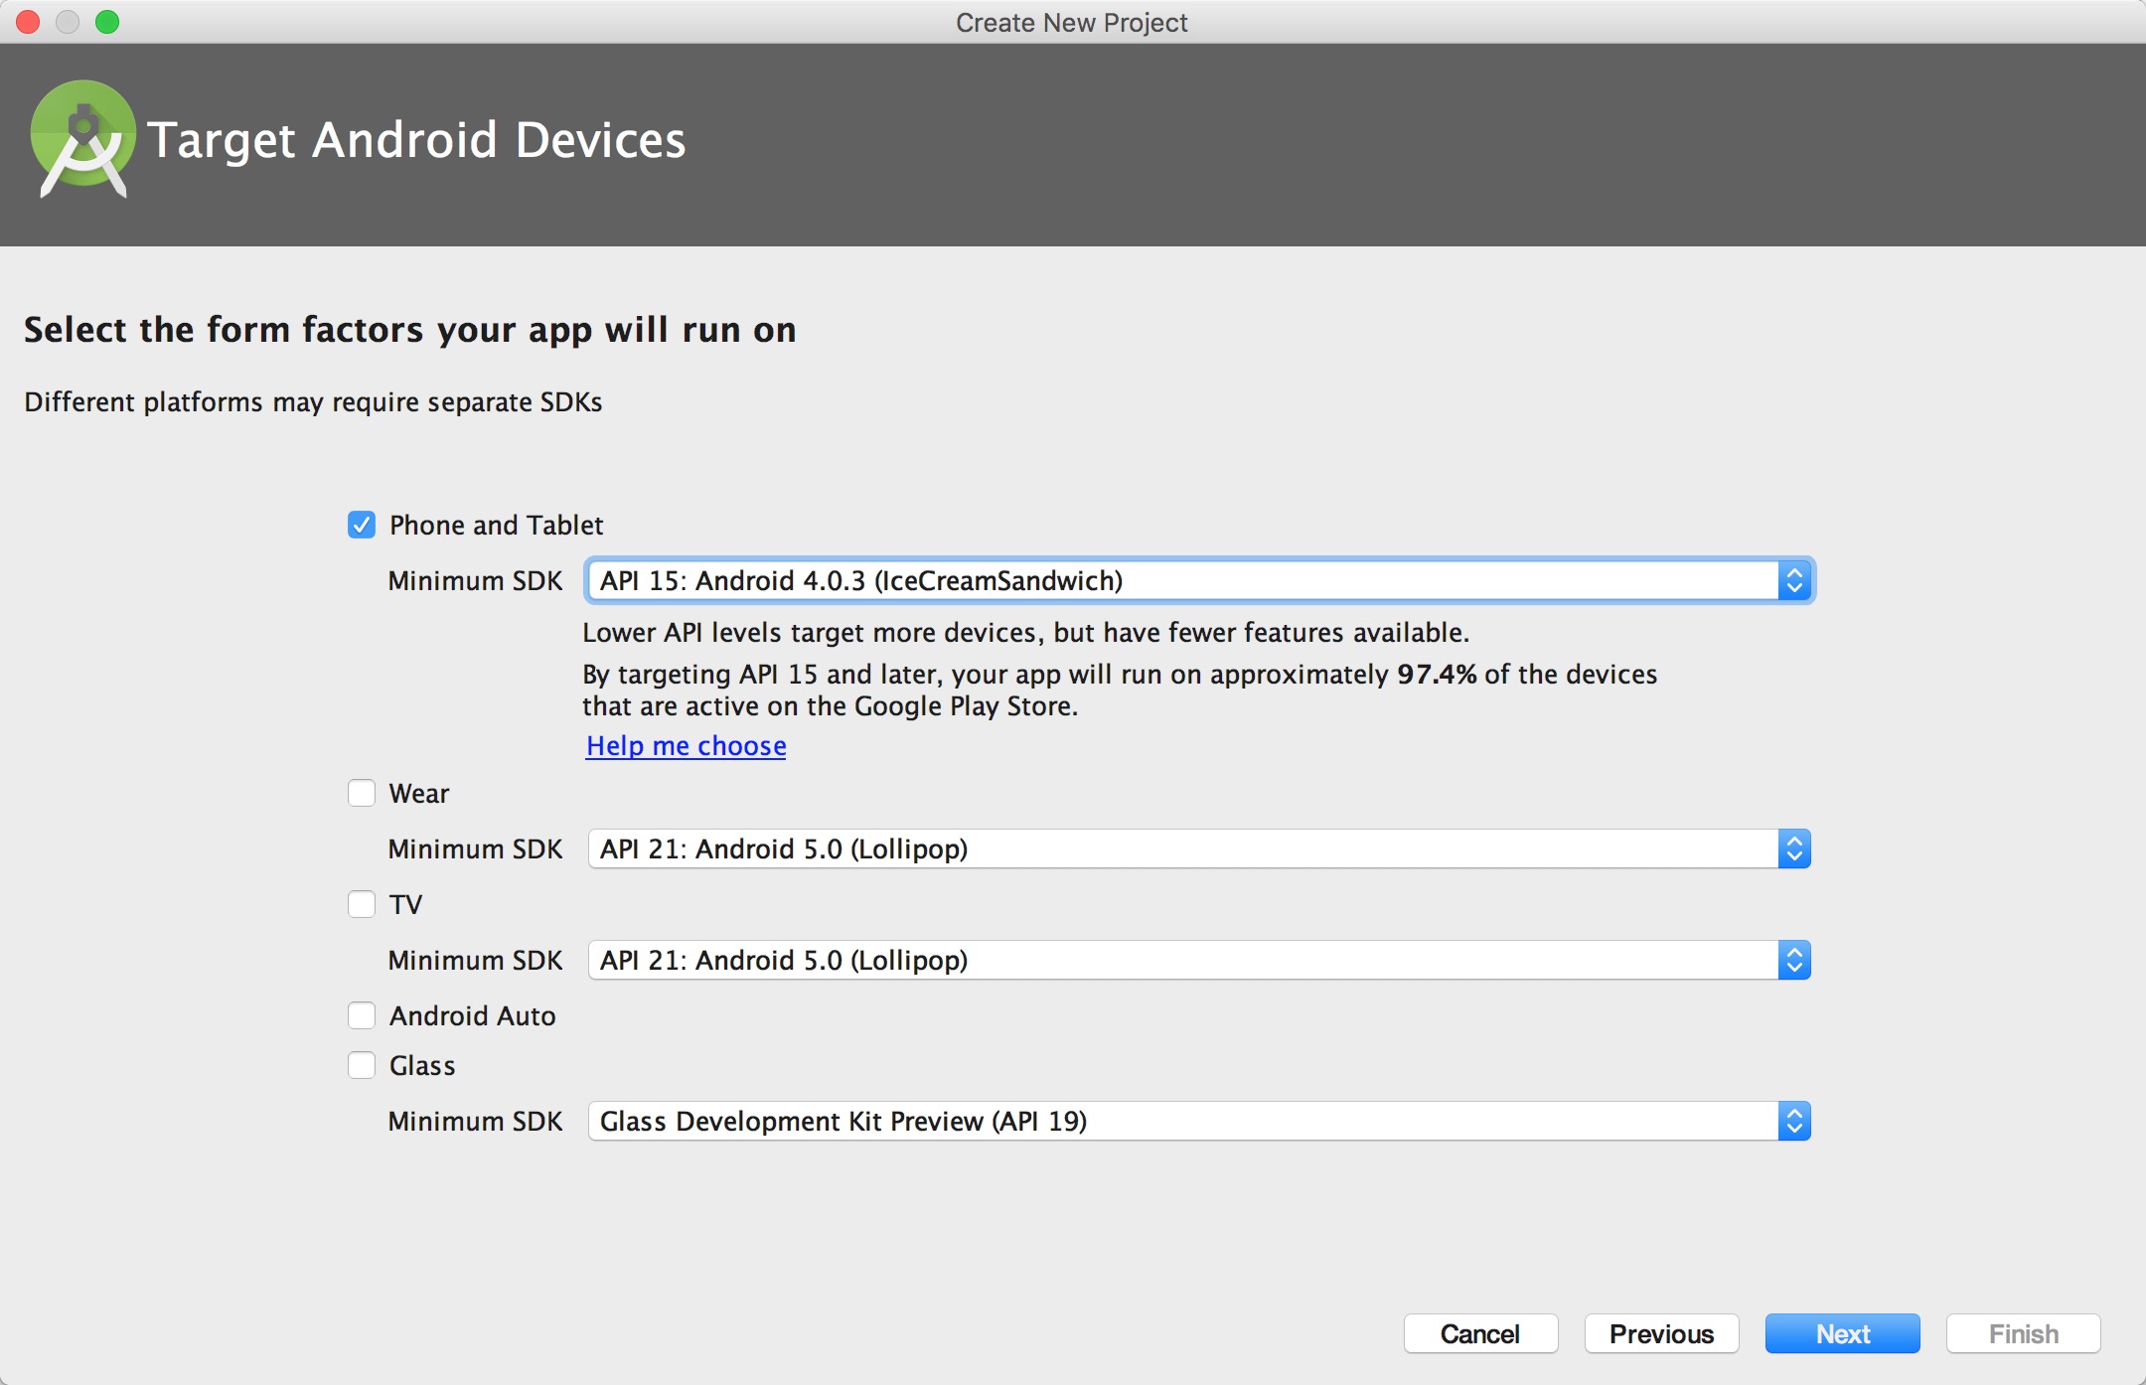Close the window with the red button

(x=28, y=22)
